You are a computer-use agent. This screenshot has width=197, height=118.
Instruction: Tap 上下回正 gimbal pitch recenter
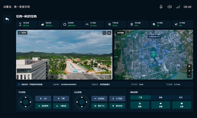(x=117, y=99)
